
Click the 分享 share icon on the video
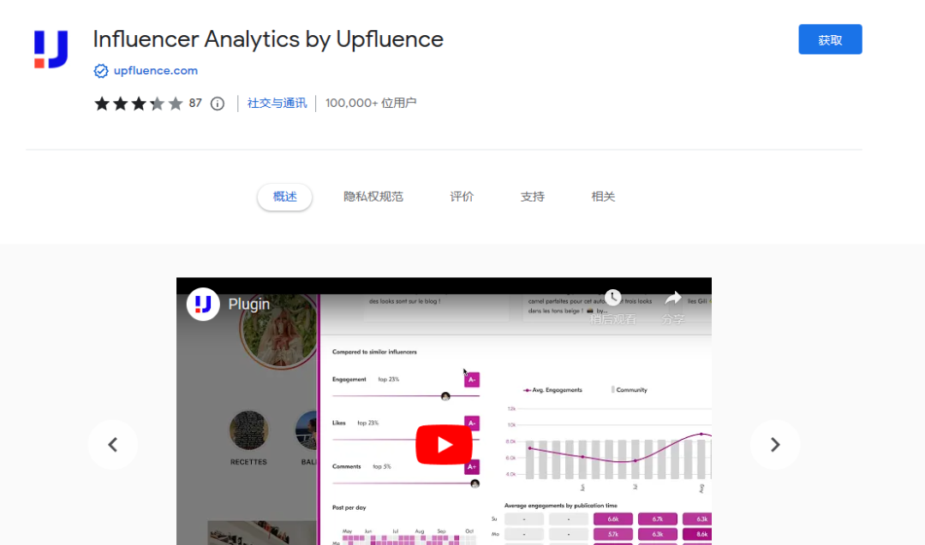(673, 297)
